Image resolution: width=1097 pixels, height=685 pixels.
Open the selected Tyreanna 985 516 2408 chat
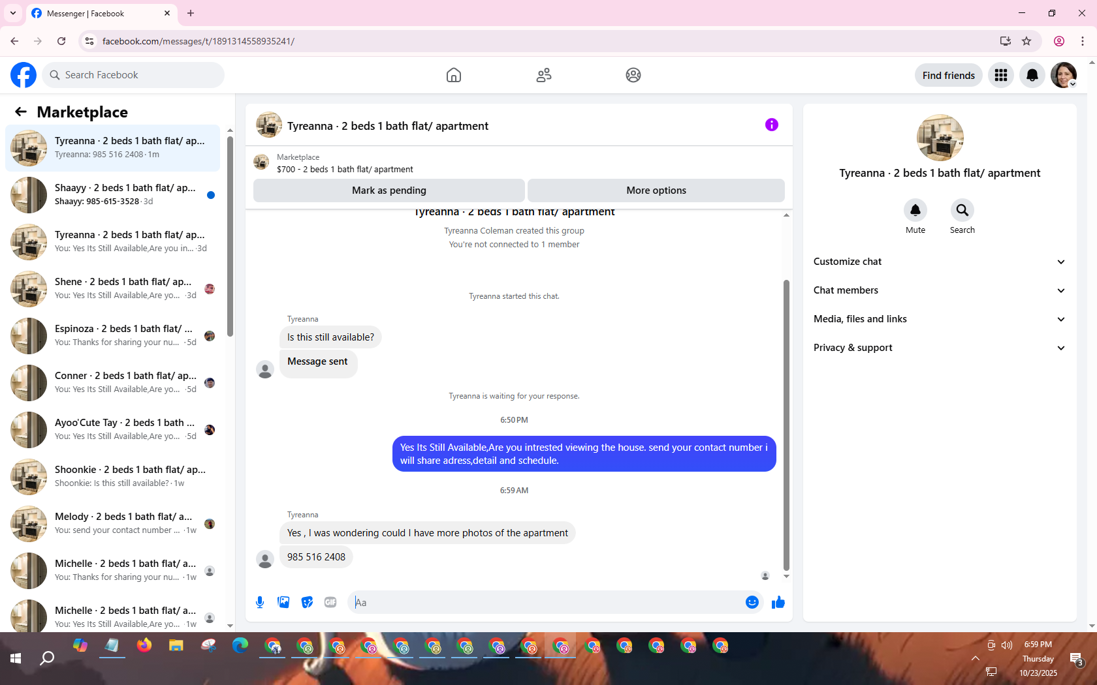point(113,148)
